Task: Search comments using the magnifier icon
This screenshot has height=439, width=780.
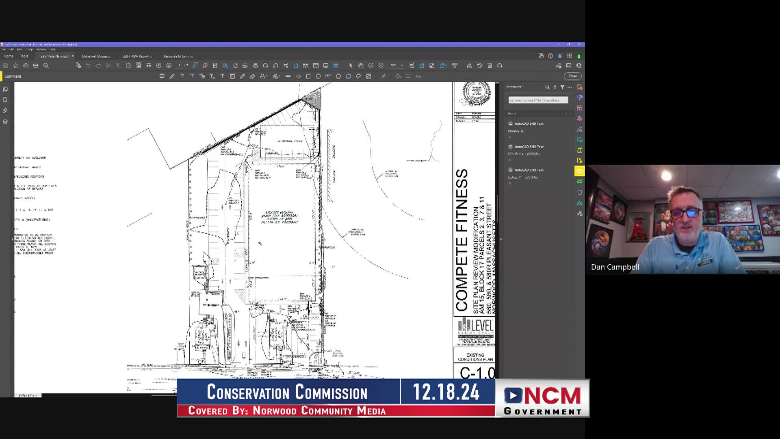Action: pos(547,87)
